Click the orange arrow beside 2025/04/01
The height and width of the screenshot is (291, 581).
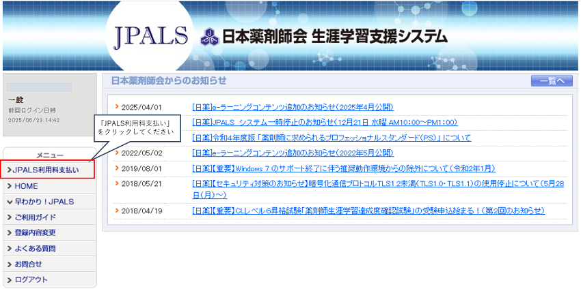pos(117,107)
